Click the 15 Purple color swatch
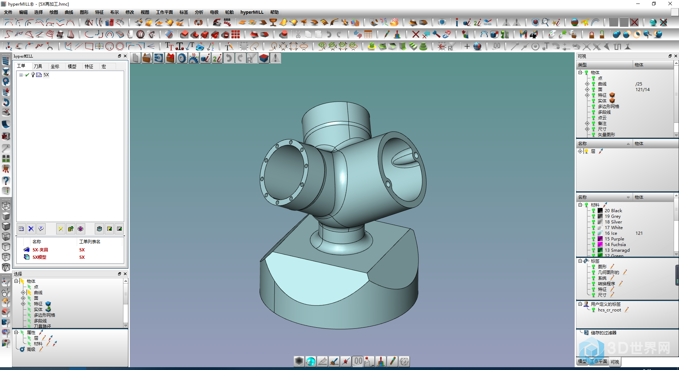 600,239
